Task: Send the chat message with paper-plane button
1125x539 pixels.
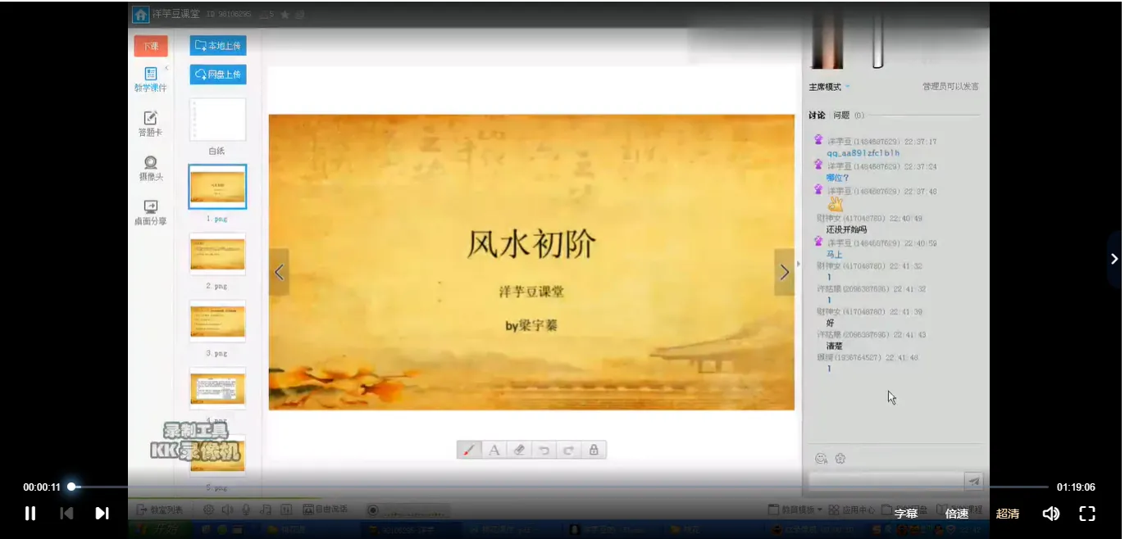Action: 973,482
